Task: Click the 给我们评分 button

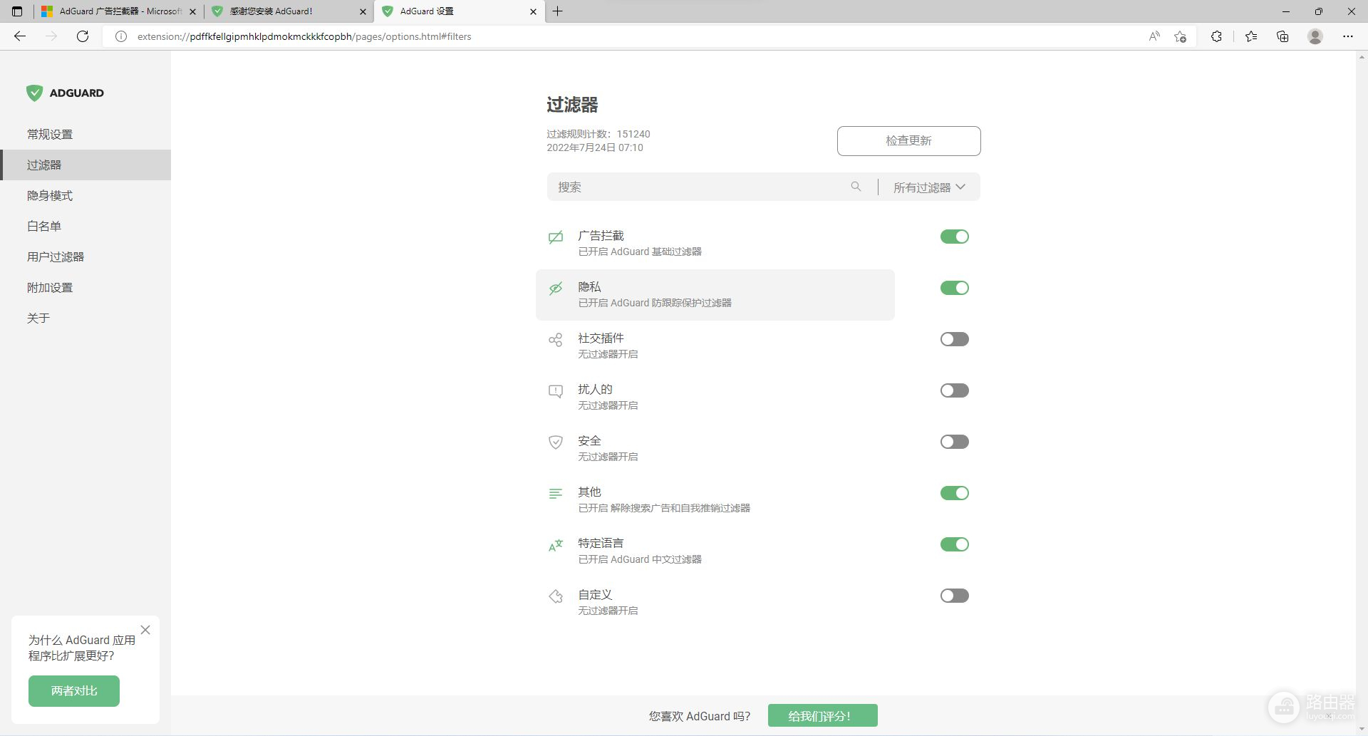Action: (x=822, y=715)
